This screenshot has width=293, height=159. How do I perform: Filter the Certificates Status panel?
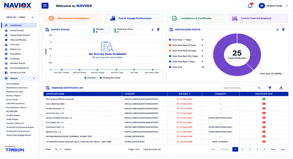(x=283, y=30)
